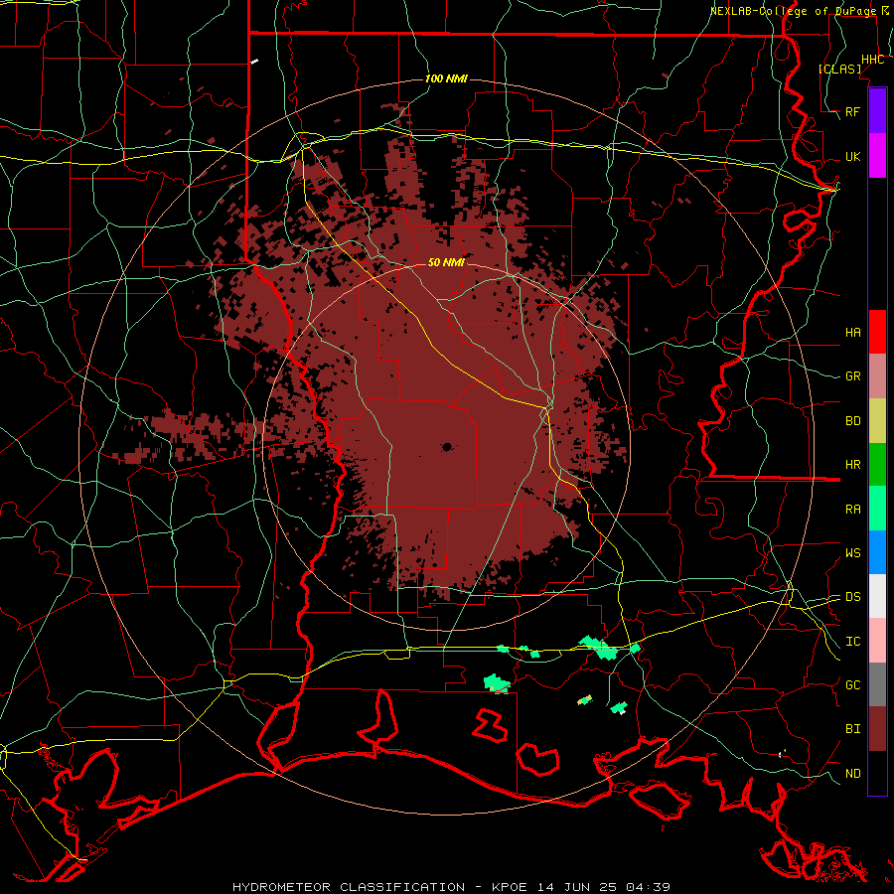The width and height of the screenshot is (894, 894).
Task: Click the GC legend label
Action: point(852,685)
